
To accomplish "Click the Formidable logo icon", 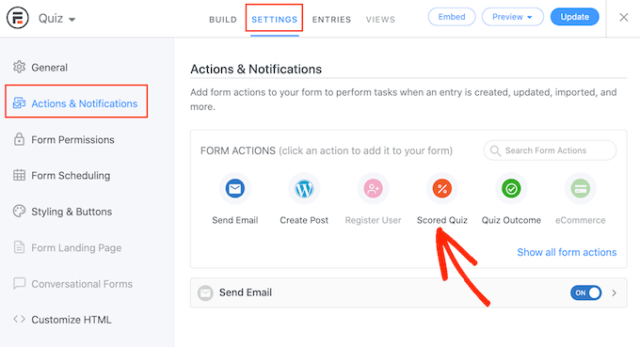I will coord(18,18).
